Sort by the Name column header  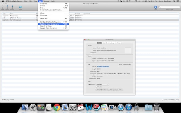[22, 14]
